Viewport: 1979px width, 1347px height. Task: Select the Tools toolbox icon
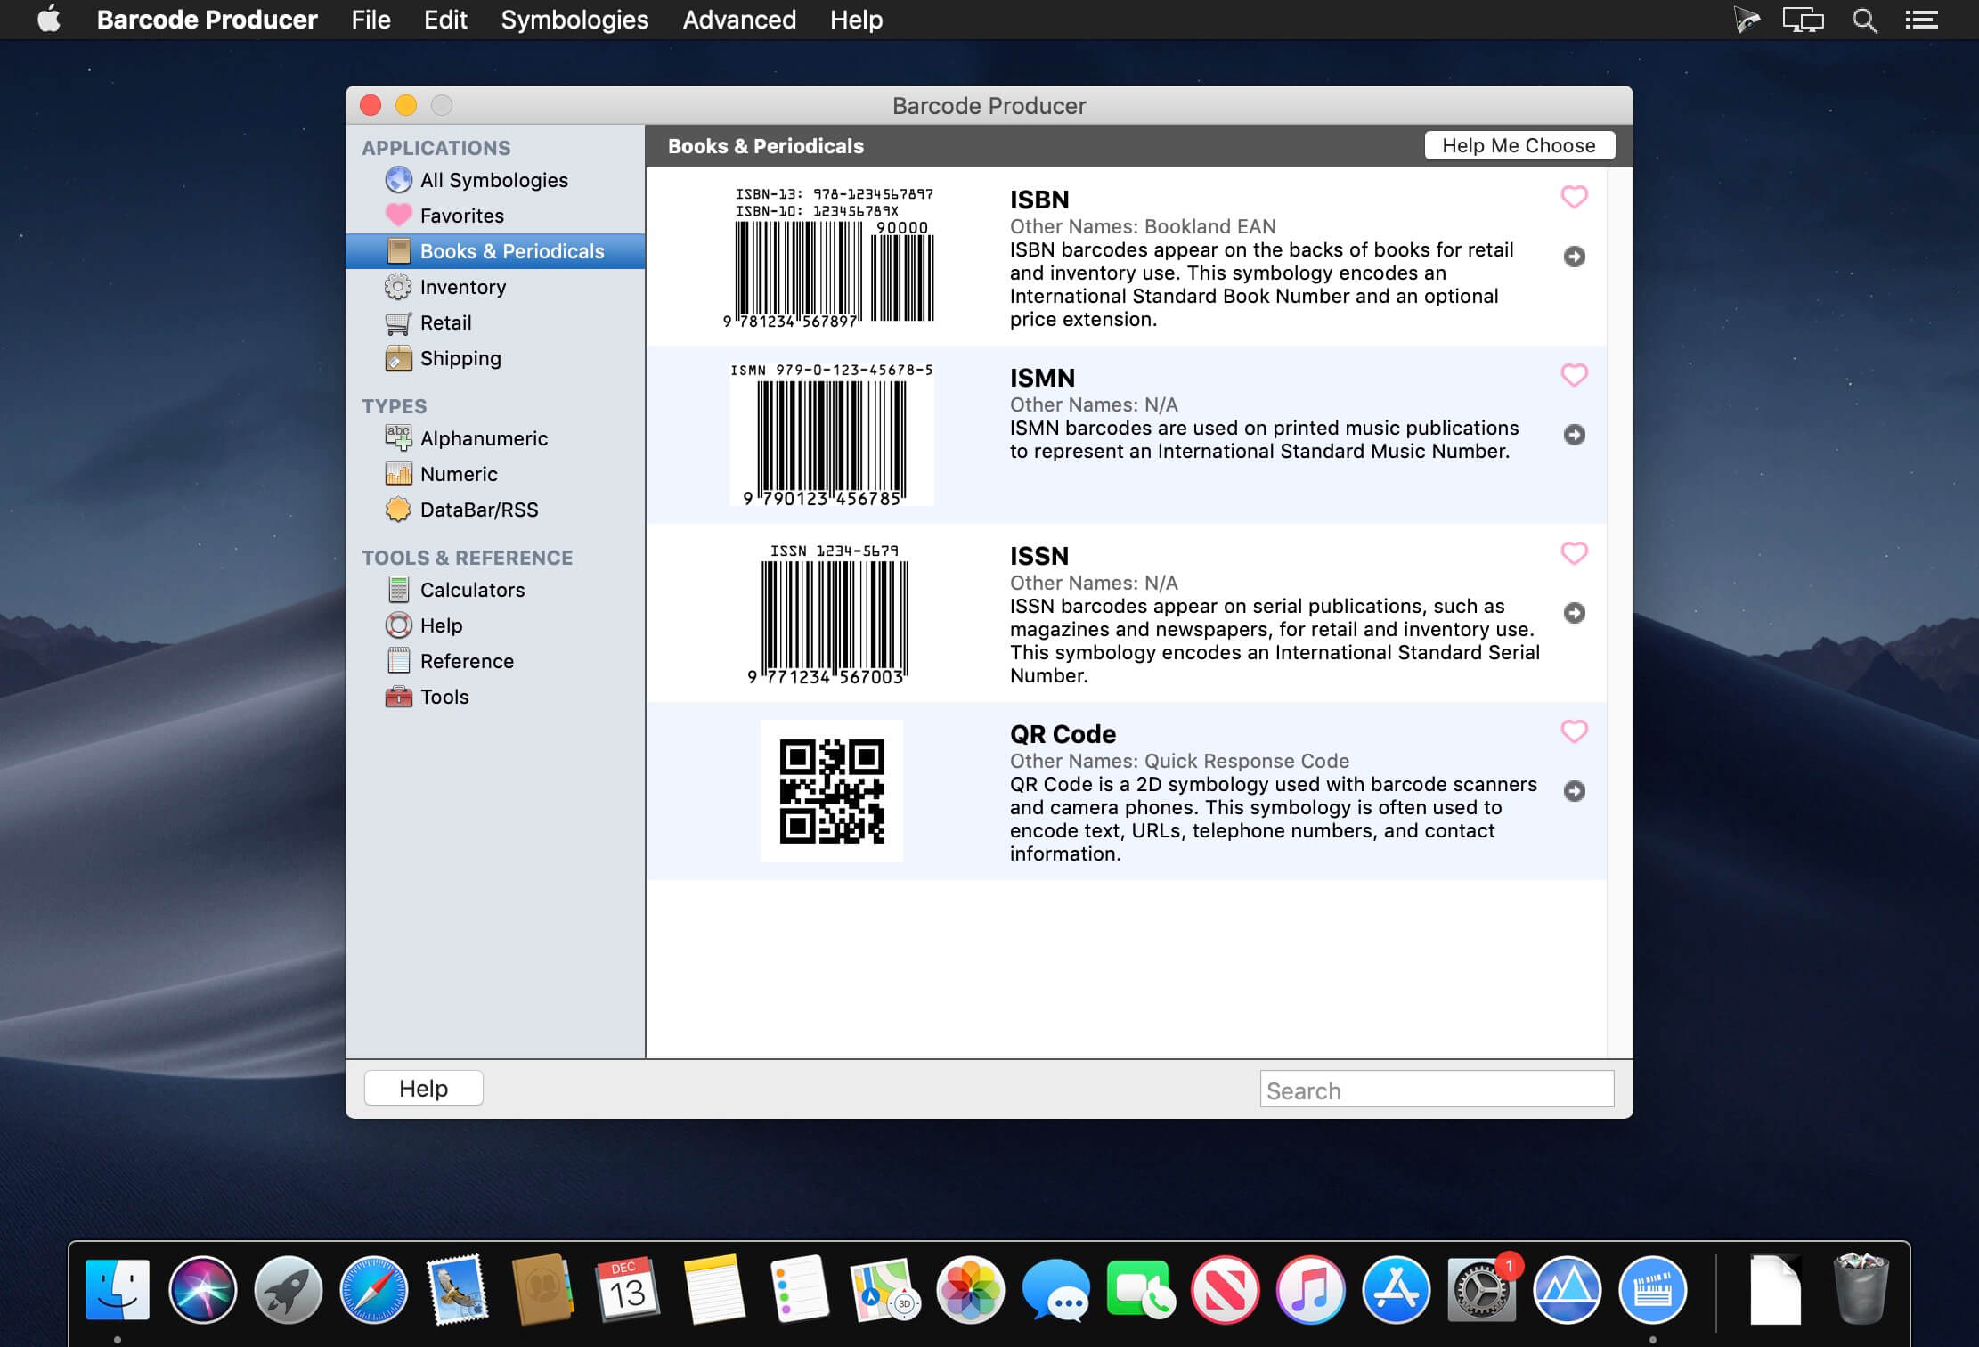398,697
